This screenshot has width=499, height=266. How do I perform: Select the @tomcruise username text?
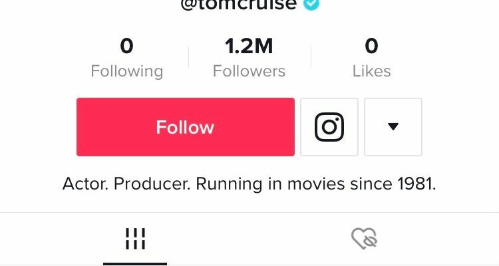pyautogui.click(x=239, y=5)
